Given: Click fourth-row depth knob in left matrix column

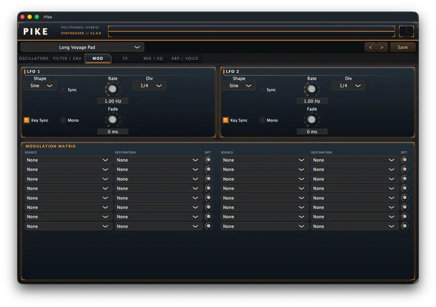Looking at the screenshot, I should tap(208, 188).
